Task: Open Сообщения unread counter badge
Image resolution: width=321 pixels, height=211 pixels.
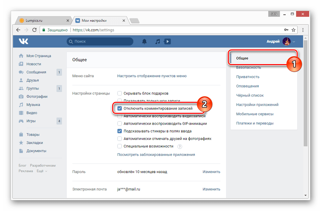Action: [59, 72]
